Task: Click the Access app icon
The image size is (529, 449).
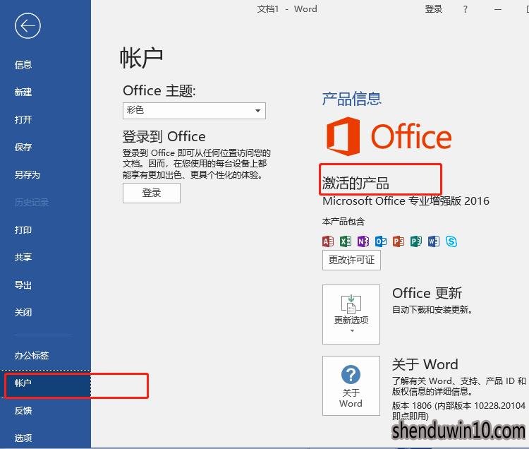Action: pos(328,241)
